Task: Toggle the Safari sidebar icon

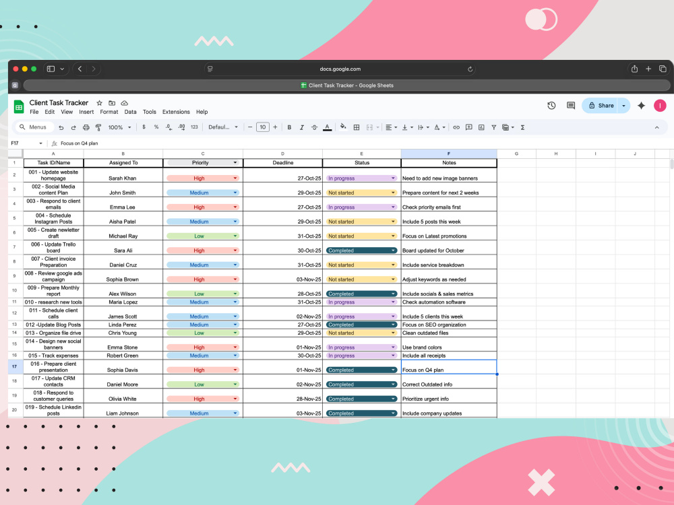Action: (x=51, y=69)
